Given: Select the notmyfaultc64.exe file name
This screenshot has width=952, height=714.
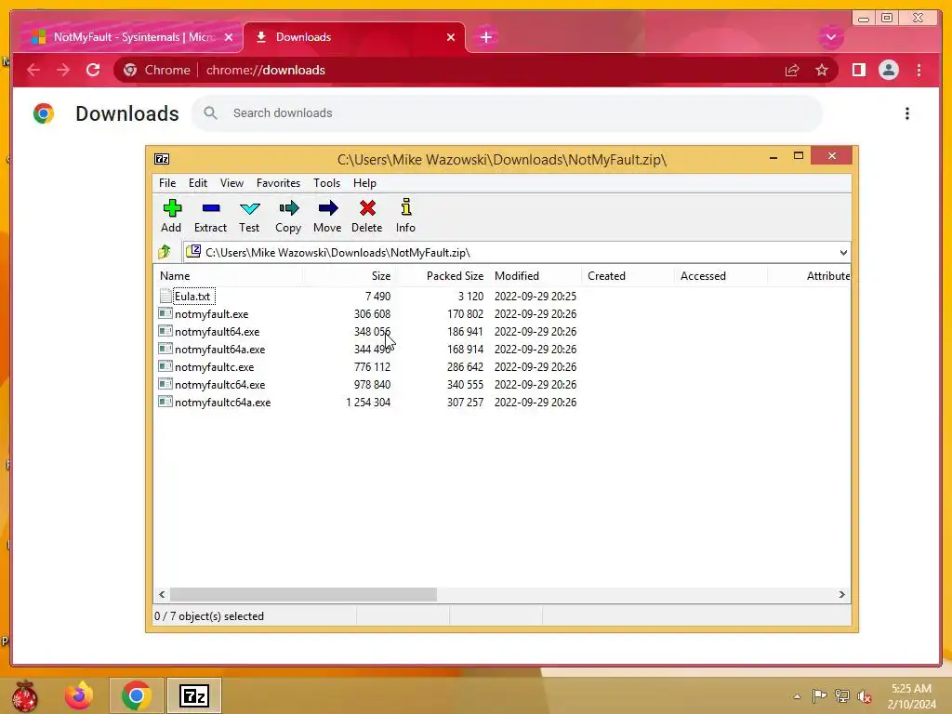Looking at the screenshot, I should (x=219, y=384).
